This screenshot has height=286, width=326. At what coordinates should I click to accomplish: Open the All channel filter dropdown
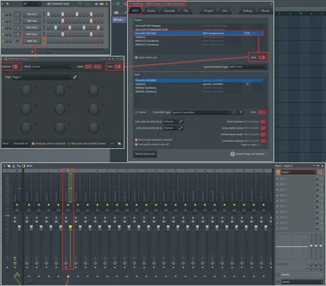pyautogui.click(x=32, y=4)
